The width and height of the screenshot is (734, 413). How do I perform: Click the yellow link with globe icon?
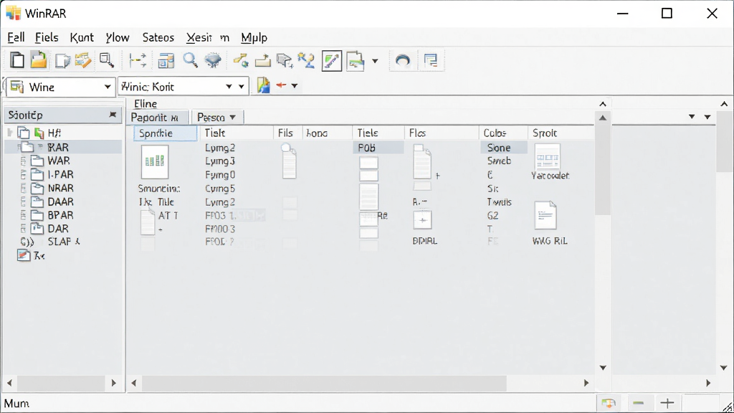241,61
